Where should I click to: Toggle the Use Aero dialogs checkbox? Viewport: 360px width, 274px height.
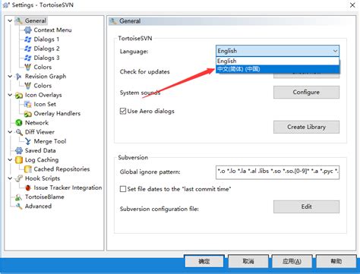tap(123, 111)
